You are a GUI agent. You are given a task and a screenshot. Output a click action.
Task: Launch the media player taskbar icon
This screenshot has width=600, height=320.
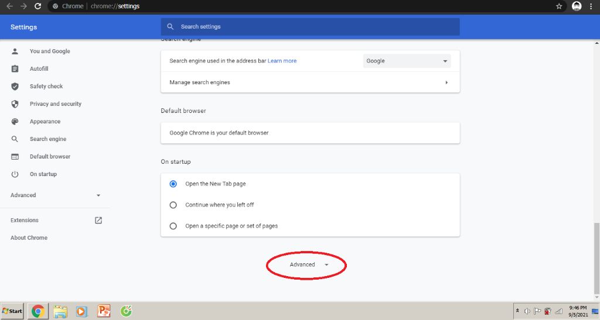(x=81, y=311)
